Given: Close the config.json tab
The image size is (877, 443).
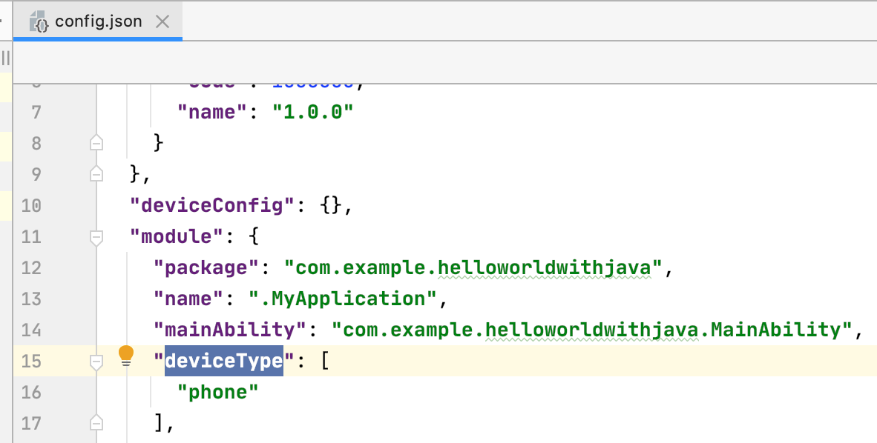Looking at the screenshot, I should (162, 21).
